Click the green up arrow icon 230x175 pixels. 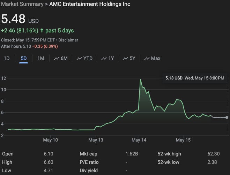(x=42, y=30)
